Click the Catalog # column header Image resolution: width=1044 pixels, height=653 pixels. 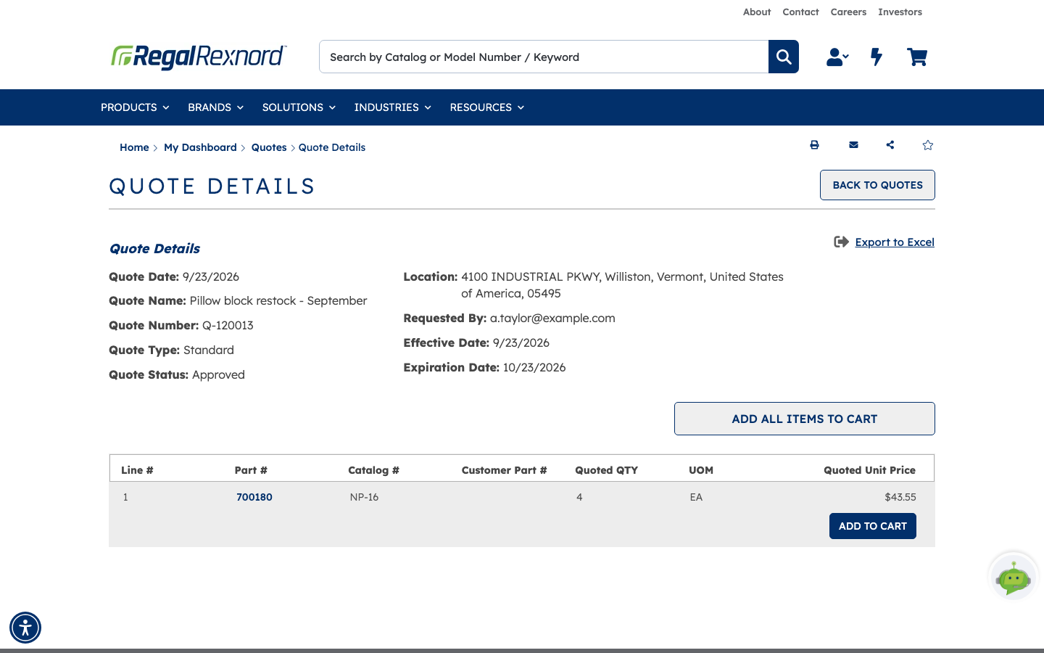(x=373, y=470)
